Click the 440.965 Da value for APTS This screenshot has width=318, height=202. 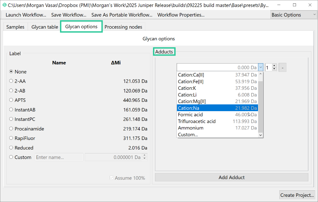pyautogui.click(x=135, y=100)
